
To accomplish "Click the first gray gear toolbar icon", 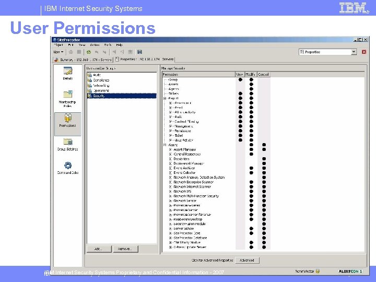I will [x=71, y=52].
